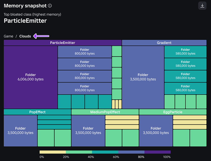Click the yellow legend color segment
Image resolution: width=211 pixels, height=161 pixels.
click(x=53, y=152)
